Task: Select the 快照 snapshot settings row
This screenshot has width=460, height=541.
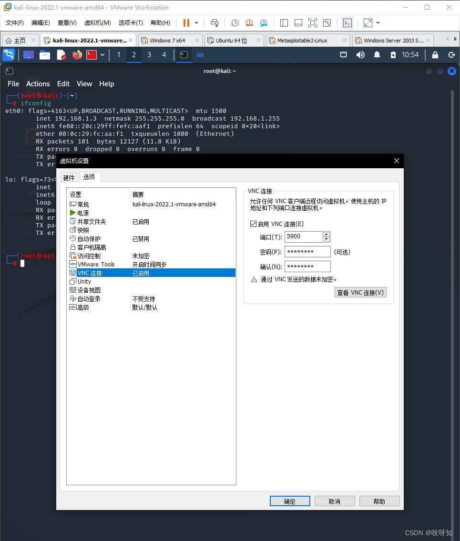Action: [151, 230]
